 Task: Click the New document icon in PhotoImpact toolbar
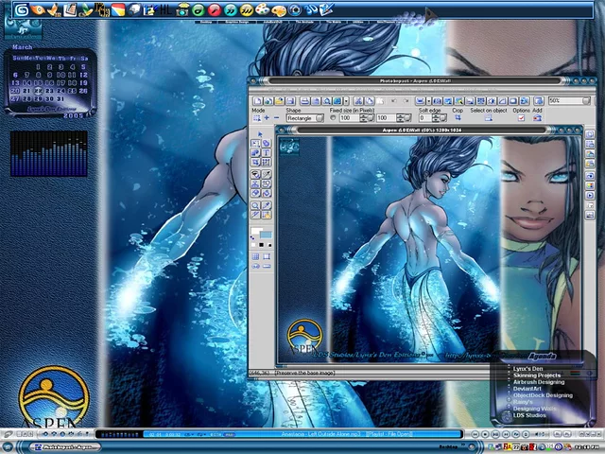[257, 101]
